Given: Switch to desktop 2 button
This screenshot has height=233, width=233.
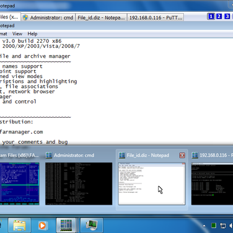Looking at the screenshot, I should 219,16.
